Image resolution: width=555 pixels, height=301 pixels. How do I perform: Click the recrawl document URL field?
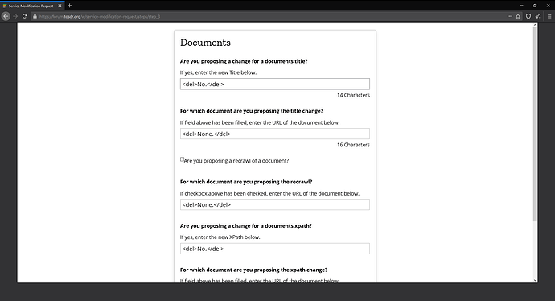(x=274, y=204)
